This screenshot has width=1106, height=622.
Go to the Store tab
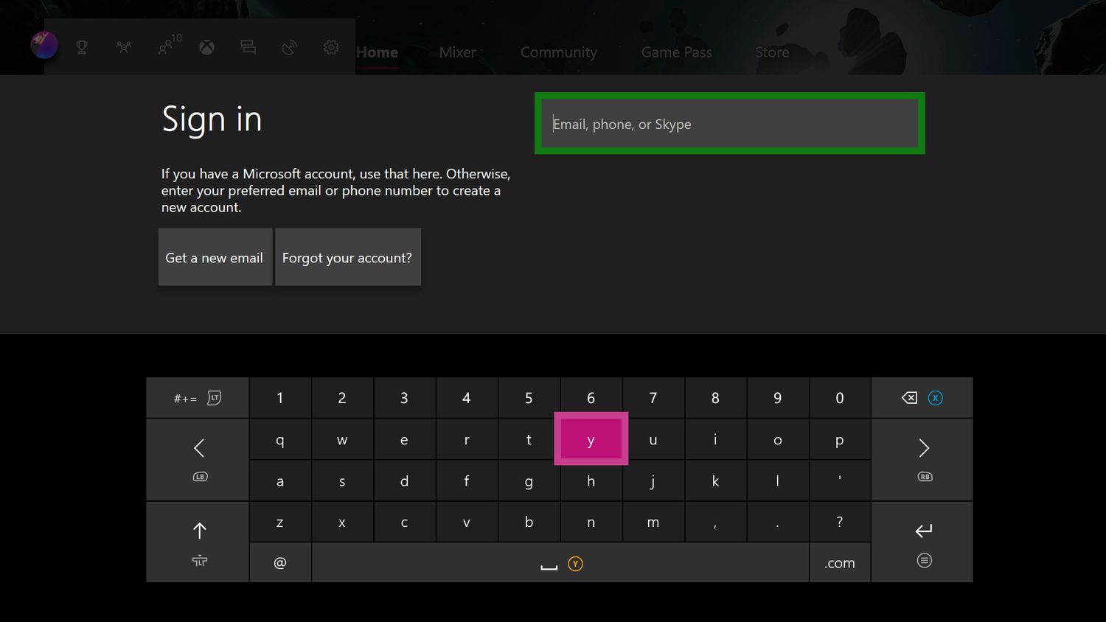(772, 52)
